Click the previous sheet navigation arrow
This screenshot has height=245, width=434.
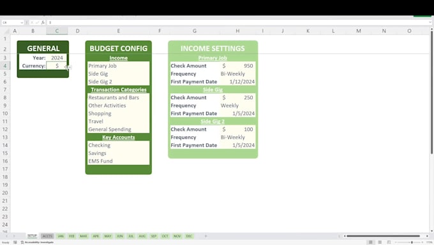[x=6, y=236]
